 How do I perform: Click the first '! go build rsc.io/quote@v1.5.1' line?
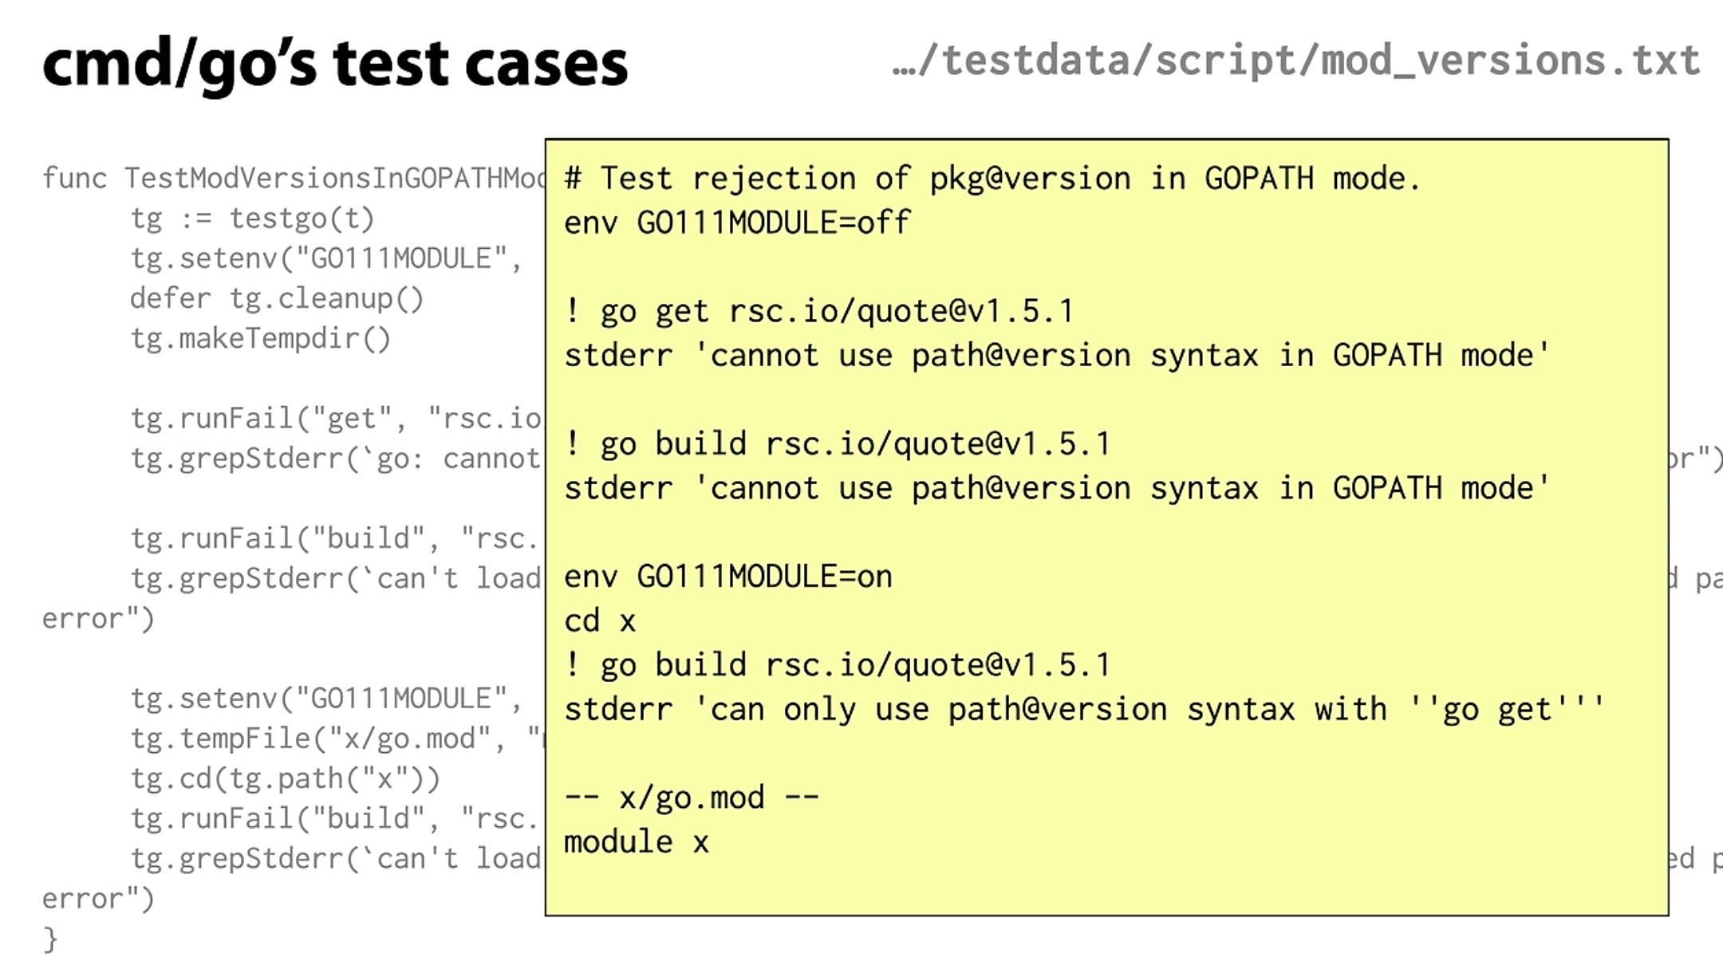838,443
